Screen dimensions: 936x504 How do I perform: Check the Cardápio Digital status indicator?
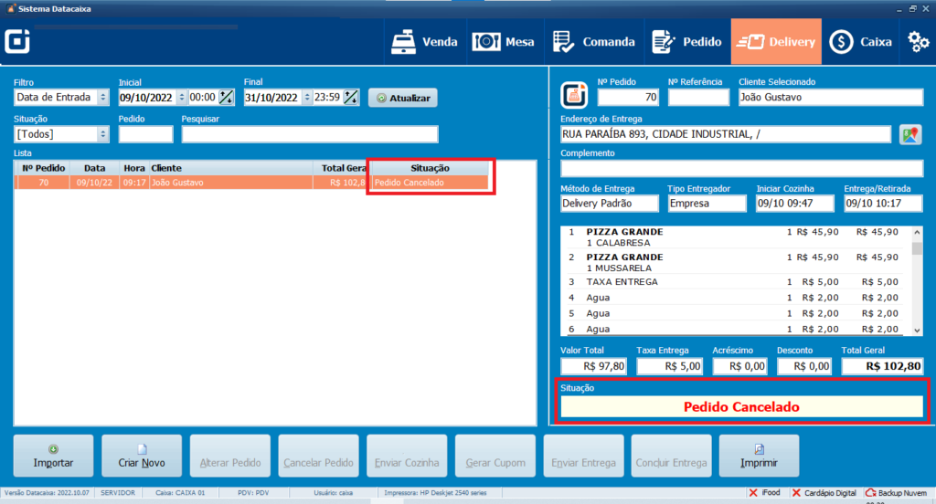point(824,493)
